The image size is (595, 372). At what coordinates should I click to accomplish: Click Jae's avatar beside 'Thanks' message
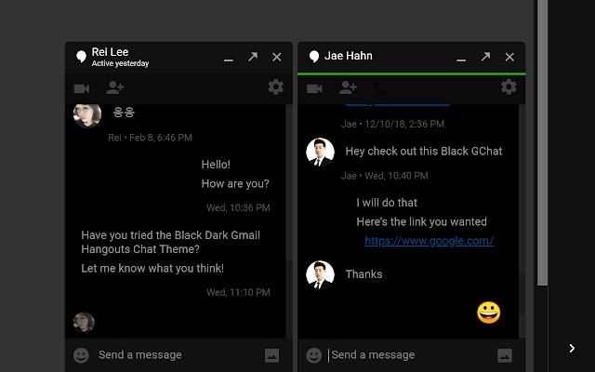click(320, 274)
